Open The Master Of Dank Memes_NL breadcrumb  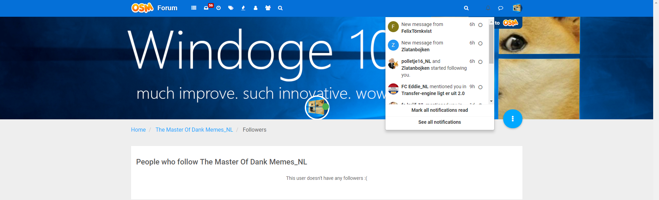click(194, 130)
